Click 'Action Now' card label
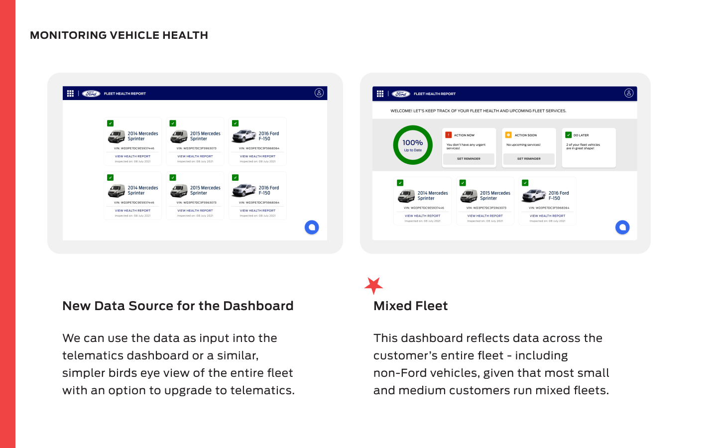717x448 pixels. tap(464, 135)
